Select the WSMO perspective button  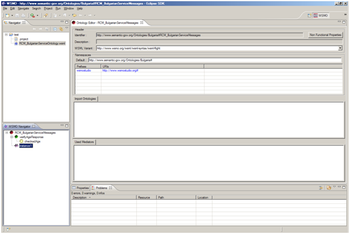[321, 16]
